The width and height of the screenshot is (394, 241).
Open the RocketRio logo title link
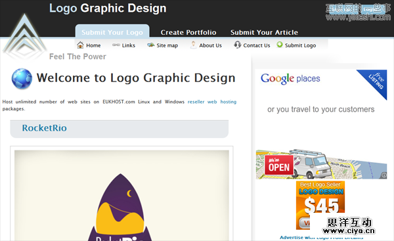[x=44, y=128]
